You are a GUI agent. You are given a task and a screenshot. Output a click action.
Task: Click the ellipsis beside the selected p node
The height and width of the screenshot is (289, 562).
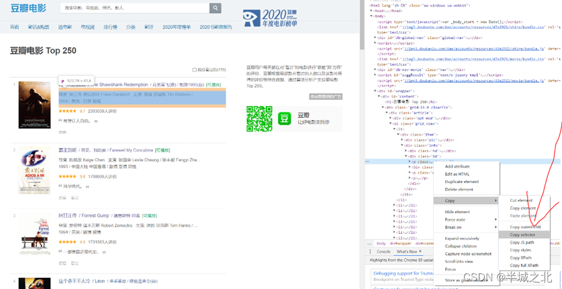coord(367,162)
